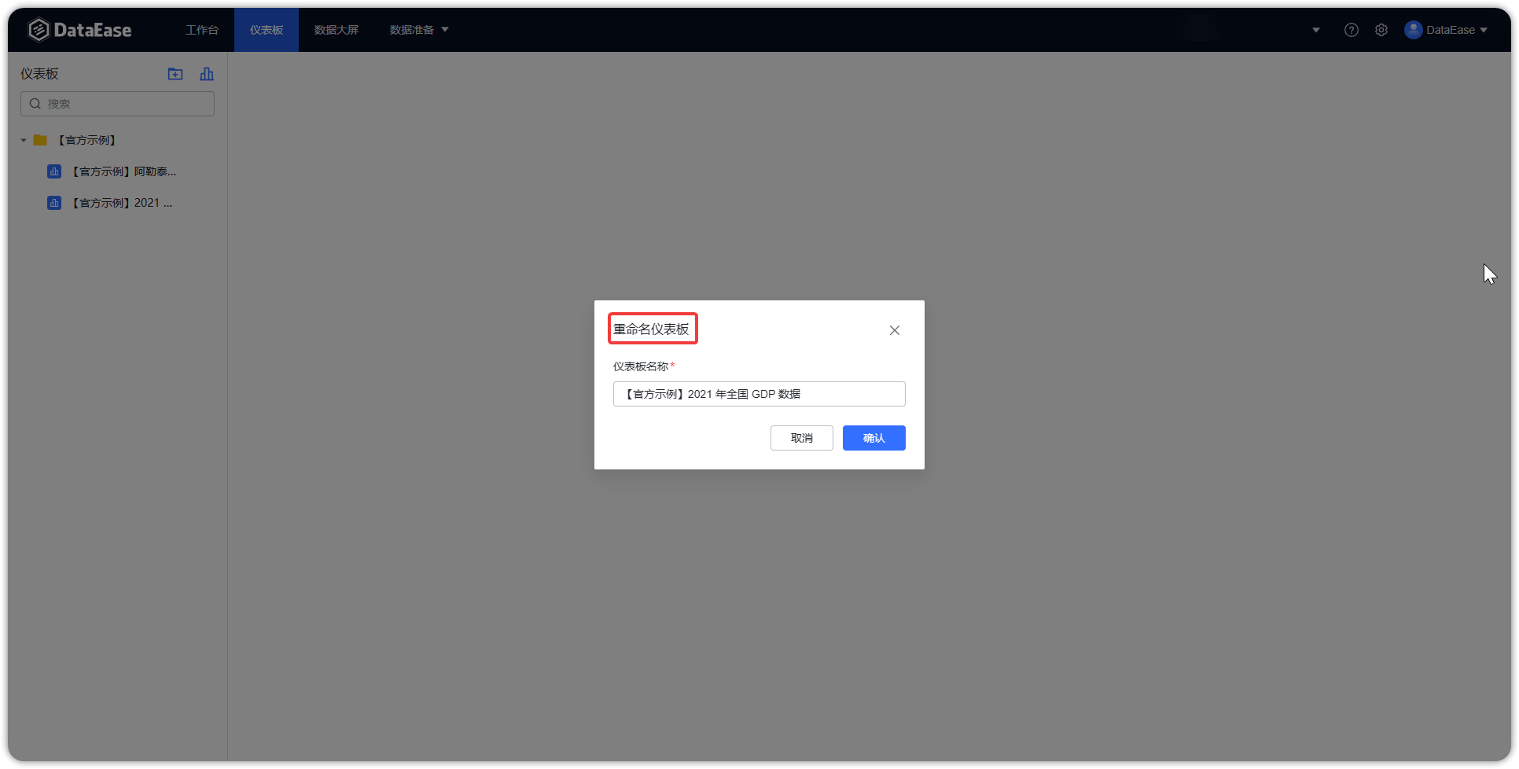Confirm rename with 确认 button
The image size is (1519, 769).
click(x=874, y=438)
